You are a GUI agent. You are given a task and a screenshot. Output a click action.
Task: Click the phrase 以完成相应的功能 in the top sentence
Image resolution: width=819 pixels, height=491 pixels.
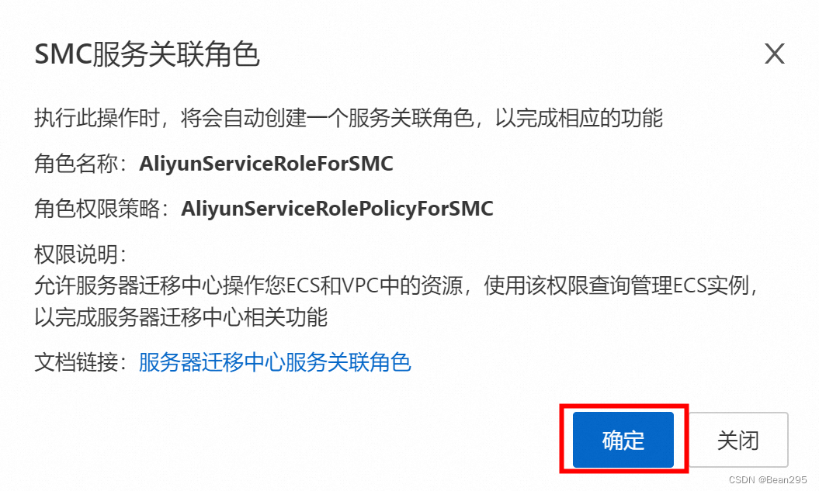pyautogui.click(x=578, y=118)
